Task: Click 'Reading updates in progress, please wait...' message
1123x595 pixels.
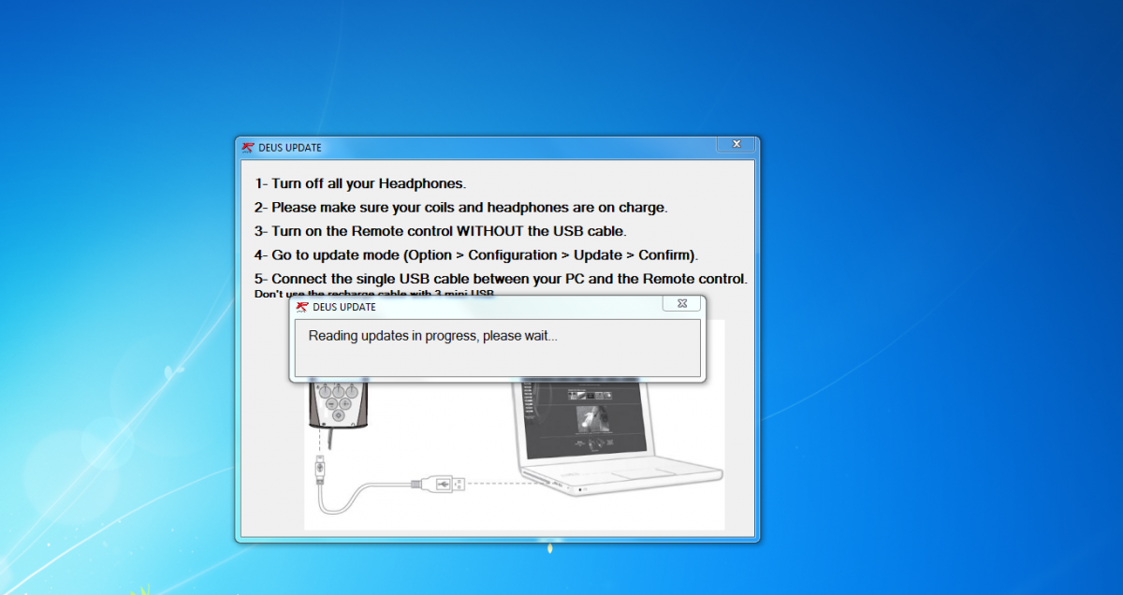Action: (x=433, y=336)
